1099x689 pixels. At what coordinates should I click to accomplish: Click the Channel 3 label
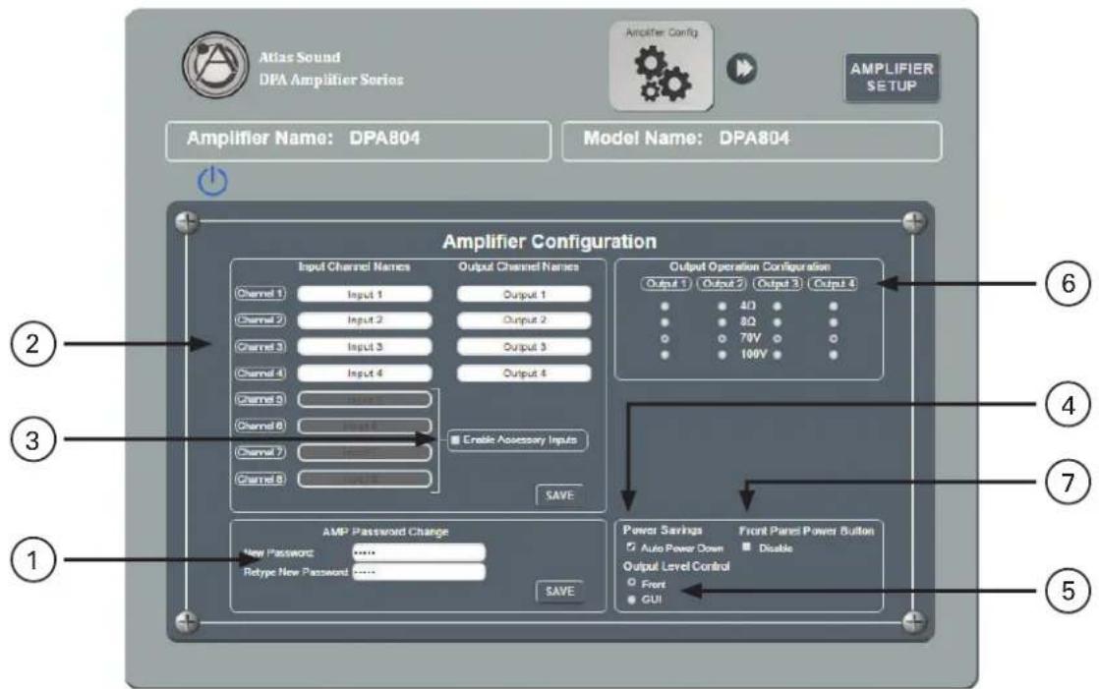click(260, 347)
